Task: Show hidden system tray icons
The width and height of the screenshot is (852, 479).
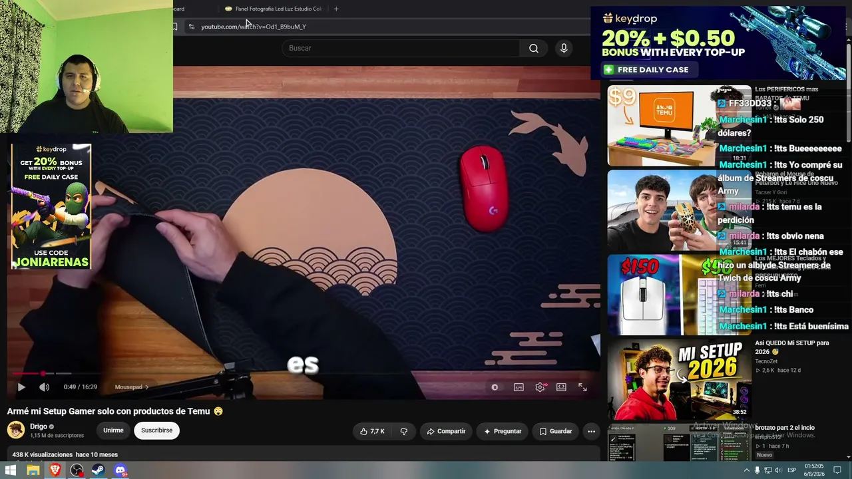Action: point(746,470)
